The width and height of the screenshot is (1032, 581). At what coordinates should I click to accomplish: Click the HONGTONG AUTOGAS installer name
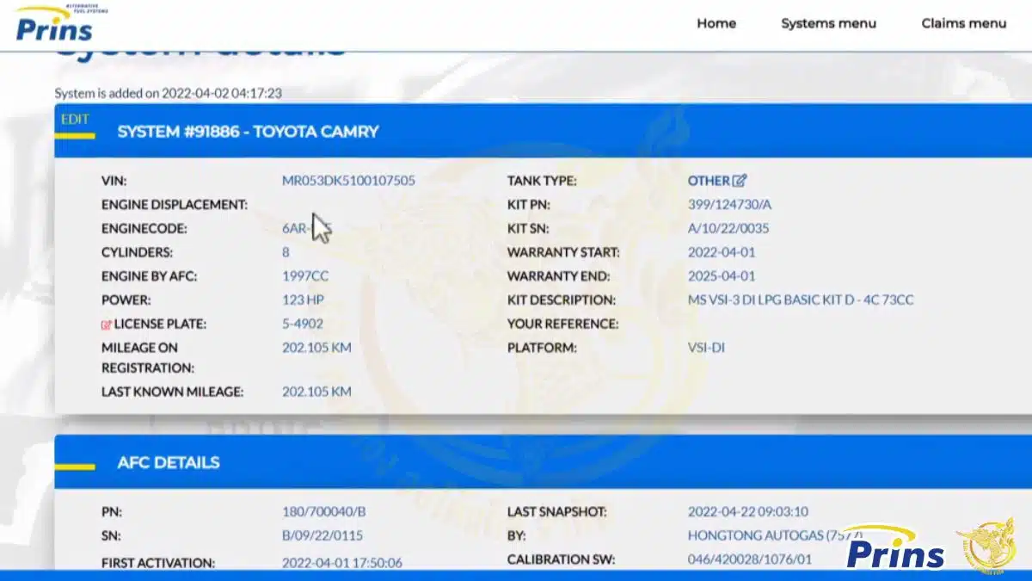point(775,535)
